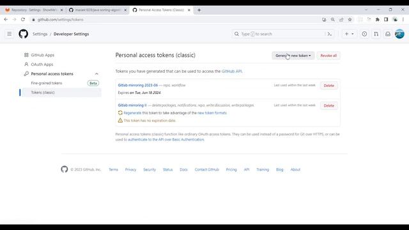Open the API footer link
The width and height of the screenshot is (409, 230).
247,169
